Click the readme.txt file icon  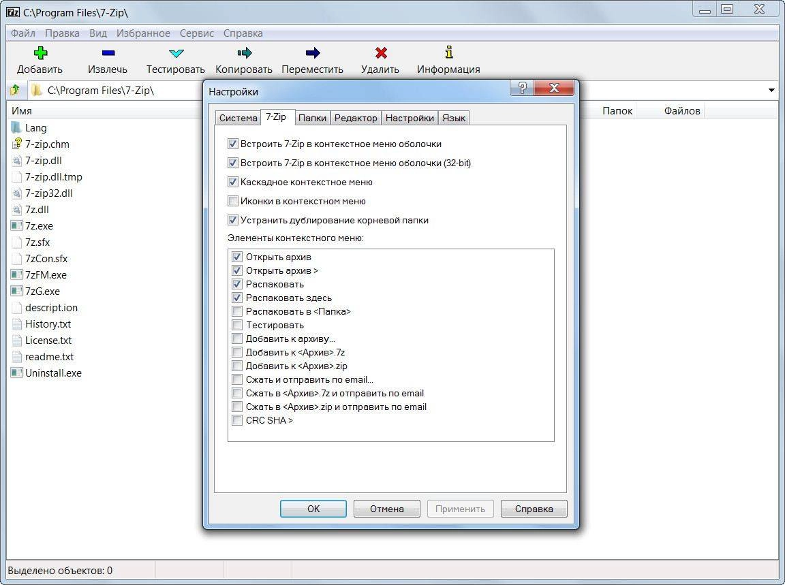point(16,357)
